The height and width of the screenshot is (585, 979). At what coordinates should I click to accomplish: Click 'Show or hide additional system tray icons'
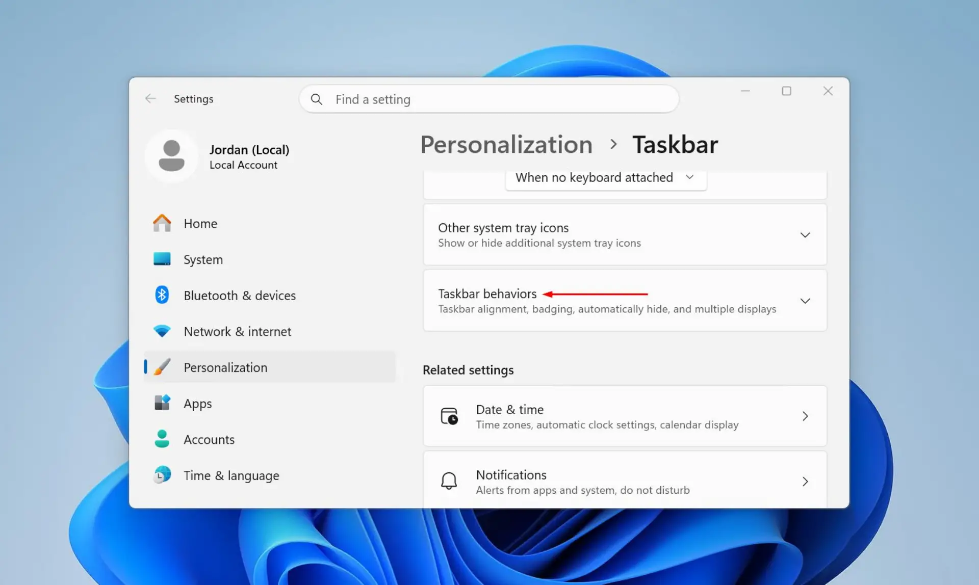pos(539,243)
